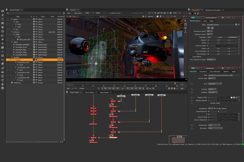The width and height of the screenshot is (244, 162).
Task: Select the arrow tool in the viewer's right toolbar
Action: click(185, 20)
